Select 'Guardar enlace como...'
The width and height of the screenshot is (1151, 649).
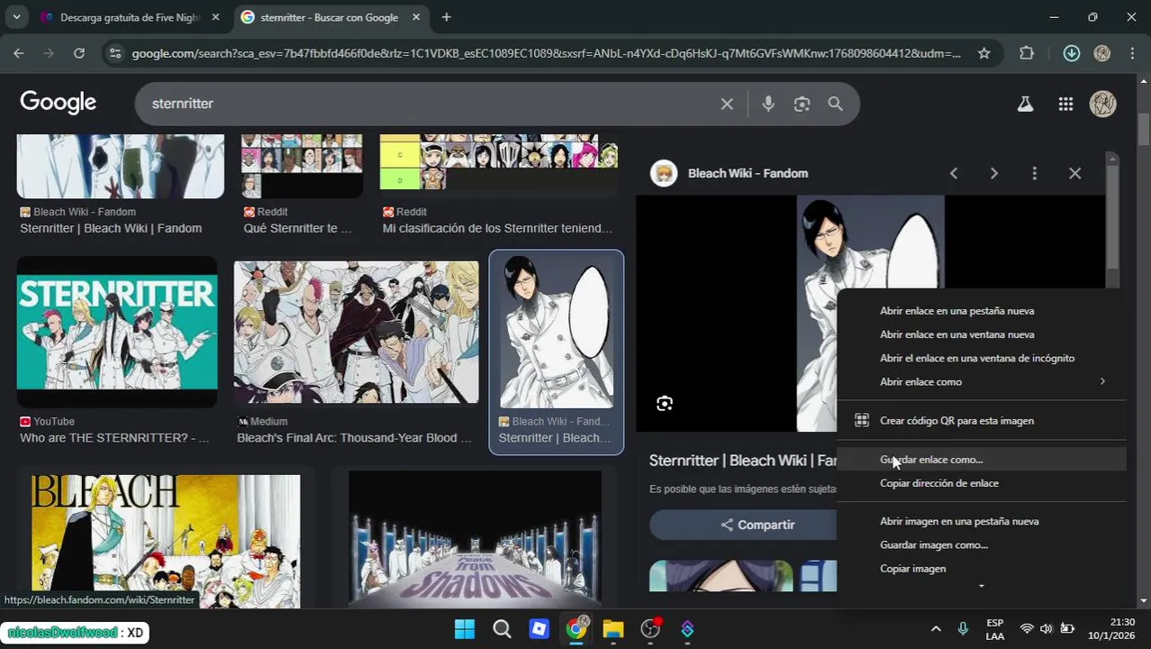pyautogui.click(x=931, y=460)
